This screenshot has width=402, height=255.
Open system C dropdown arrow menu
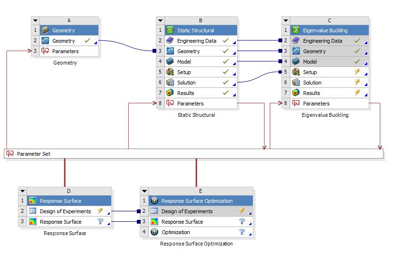(286, 20)
